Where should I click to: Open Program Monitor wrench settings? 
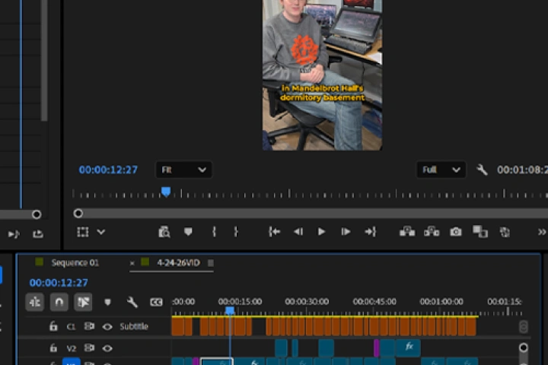click(x=482, y=170)
